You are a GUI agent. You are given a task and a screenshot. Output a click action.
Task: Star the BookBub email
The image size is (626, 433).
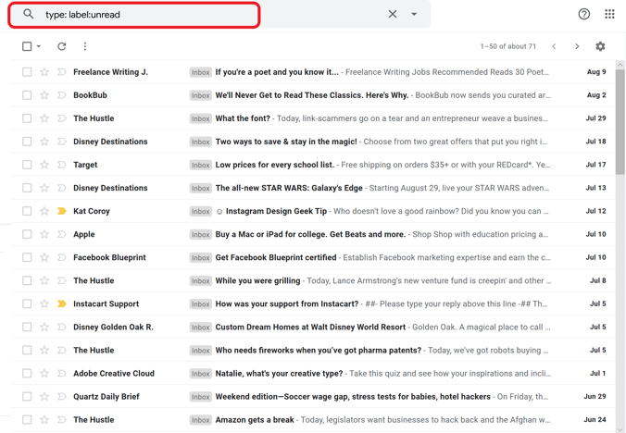(44, 95)
